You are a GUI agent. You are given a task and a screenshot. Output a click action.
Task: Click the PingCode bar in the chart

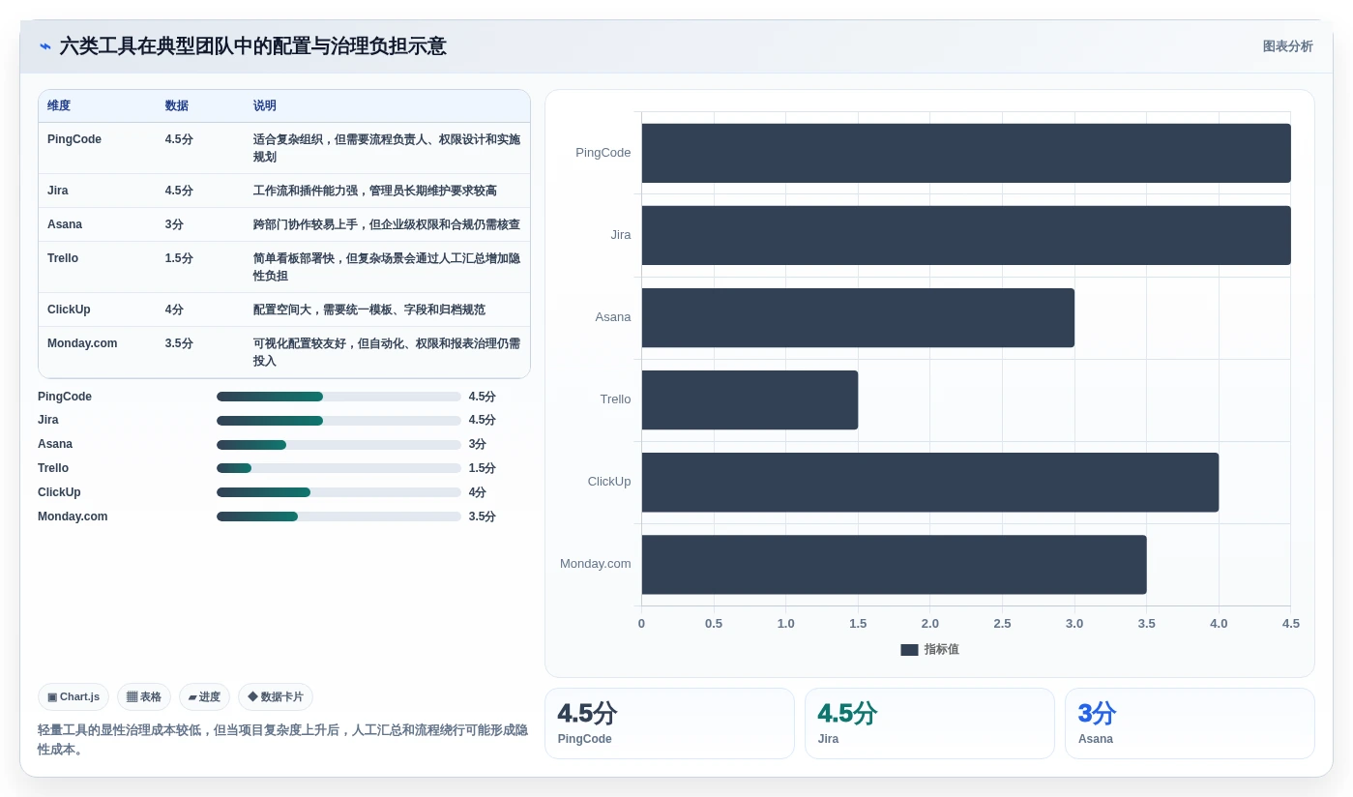[966, 153]
